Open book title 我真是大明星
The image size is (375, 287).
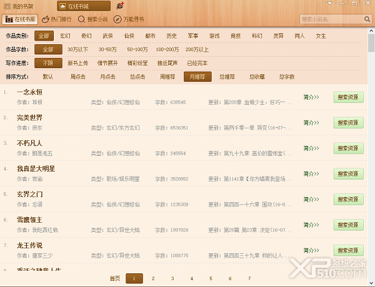tap(36, 169)
